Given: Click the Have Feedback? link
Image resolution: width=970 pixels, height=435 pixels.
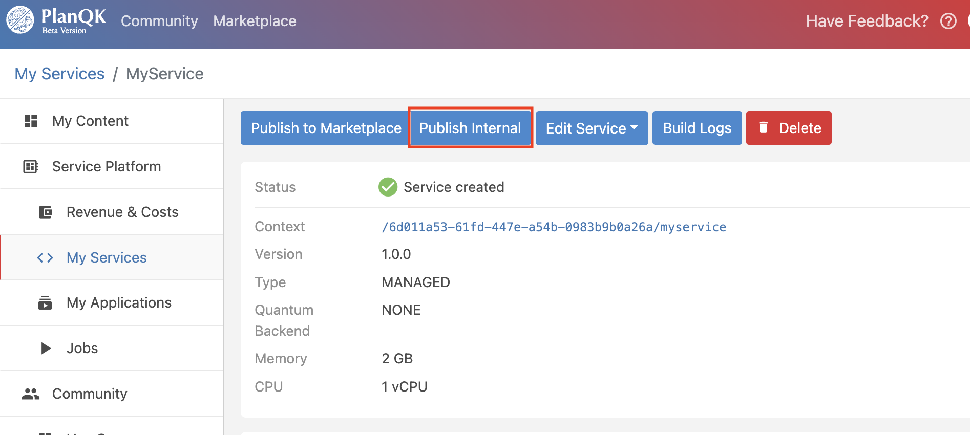Looking at the screenshot, I should pyautogui.click(x=867, y=21).
